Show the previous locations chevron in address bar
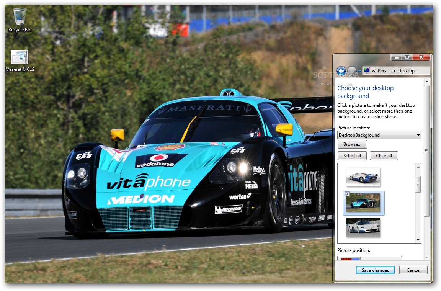The height and width of the screenshot is (291, 441). point(373,71)
